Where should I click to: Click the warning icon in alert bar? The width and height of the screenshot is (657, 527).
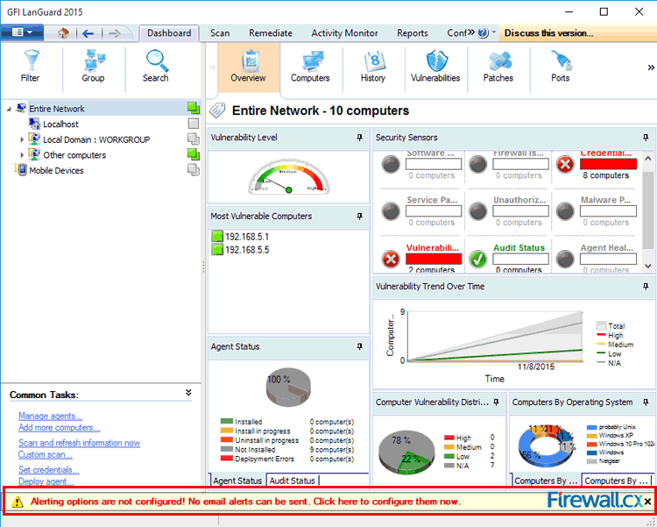[18, 502]
